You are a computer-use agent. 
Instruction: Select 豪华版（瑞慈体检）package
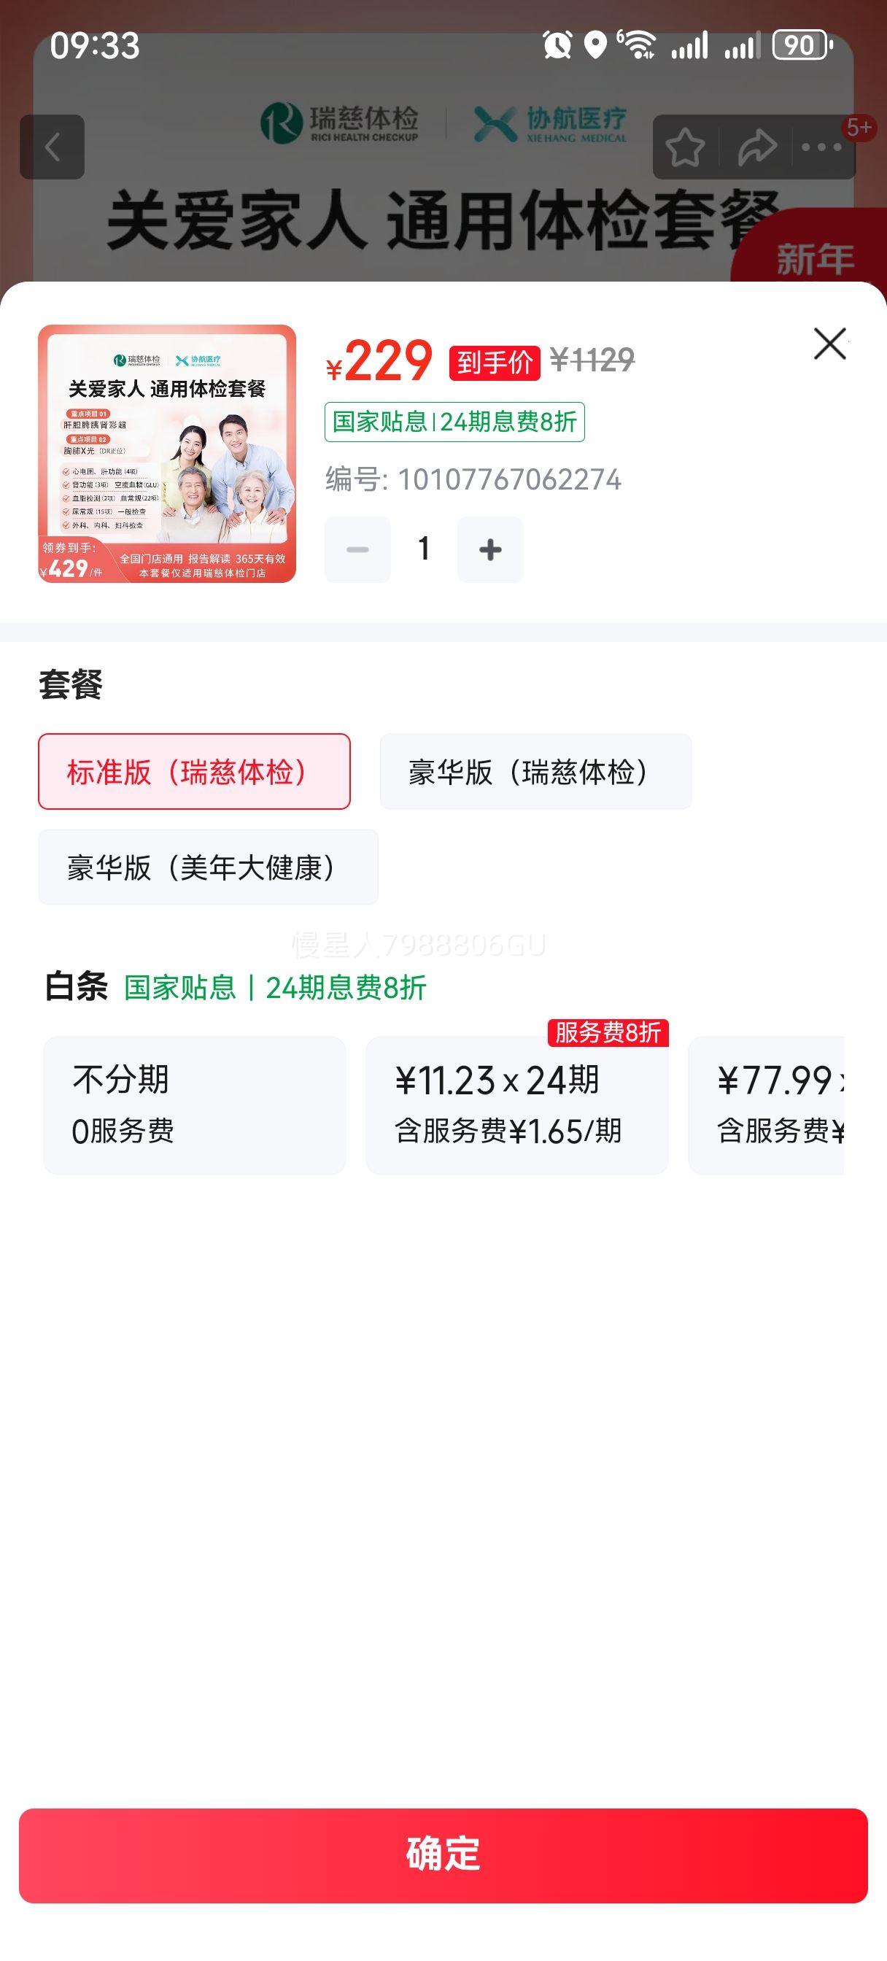[x=535, y=771]
